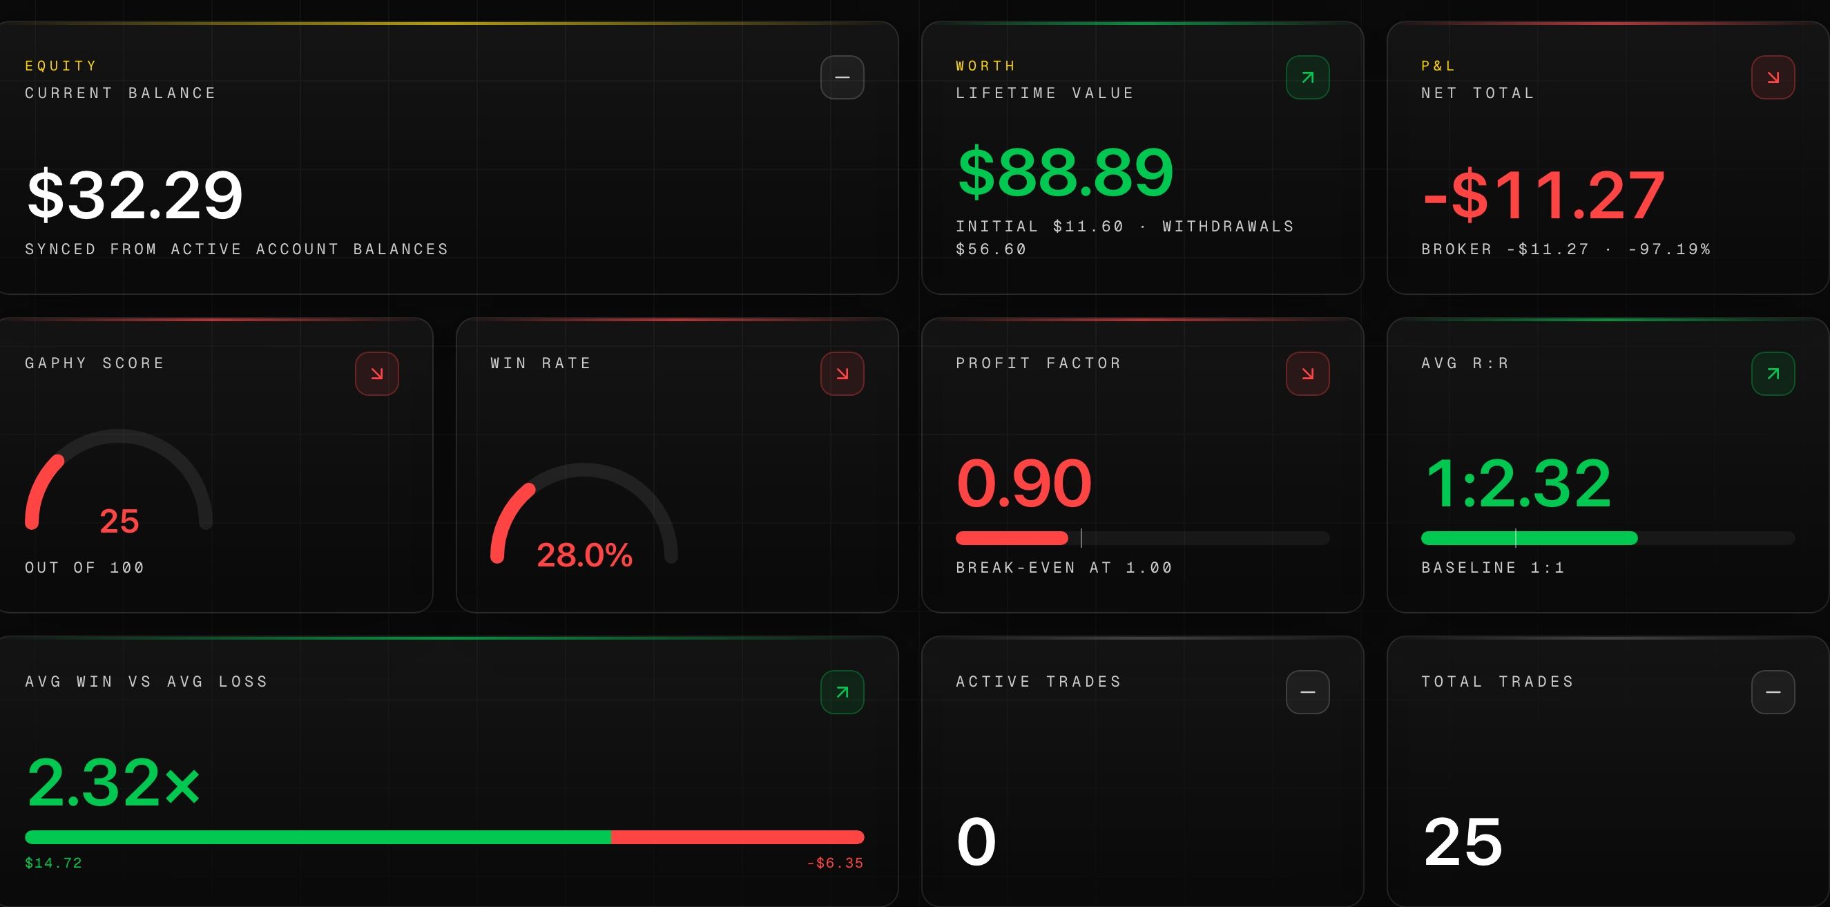Click the EQUITY heading label
Screen dimensions: 1830x907
[60, 66]
